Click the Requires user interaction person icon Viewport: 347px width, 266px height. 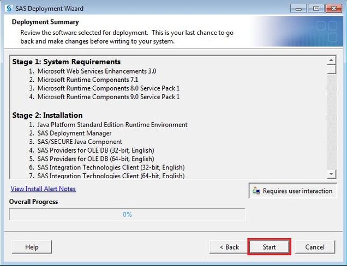(256, 191)
